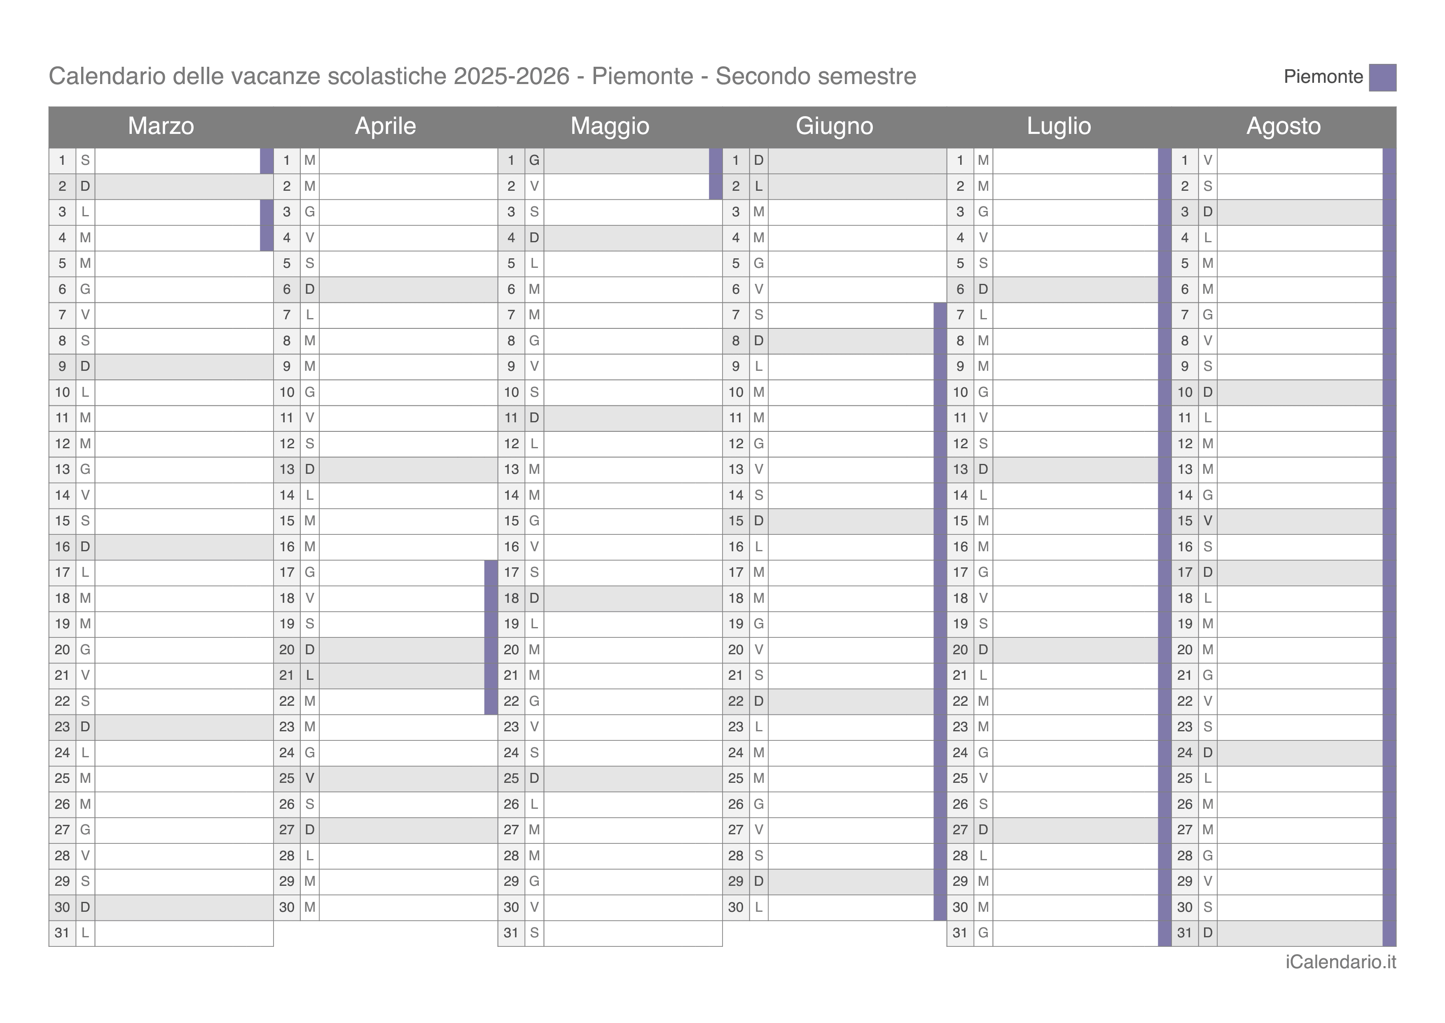The height and width of the screenshot is (1023, 1445).
Task: Click the Marzo day 9 Sunday cell
Action: tap(161, 367)
